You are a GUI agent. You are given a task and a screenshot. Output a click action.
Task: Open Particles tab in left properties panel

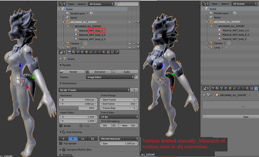pos(113,52)
